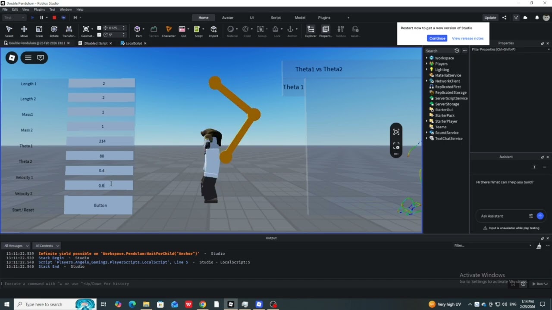Screen dimensions: 552x310
Task: Activate the Transform tool
Action: (69, 31)
